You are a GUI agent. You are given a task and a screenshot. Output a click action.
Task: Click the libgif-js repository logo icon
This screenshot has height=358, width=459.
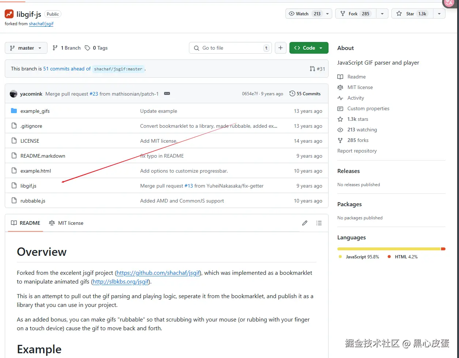coord(9,14)
